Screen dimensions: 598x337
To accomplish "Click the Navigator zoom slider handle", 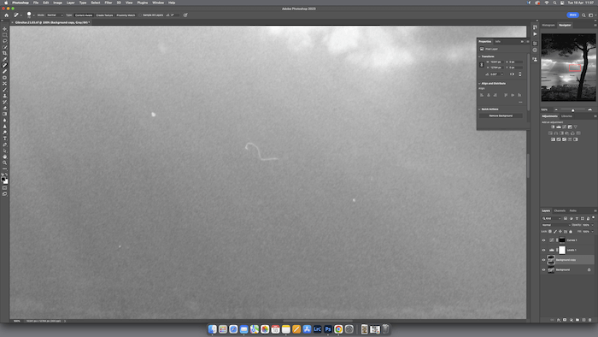I will [573, 110].
